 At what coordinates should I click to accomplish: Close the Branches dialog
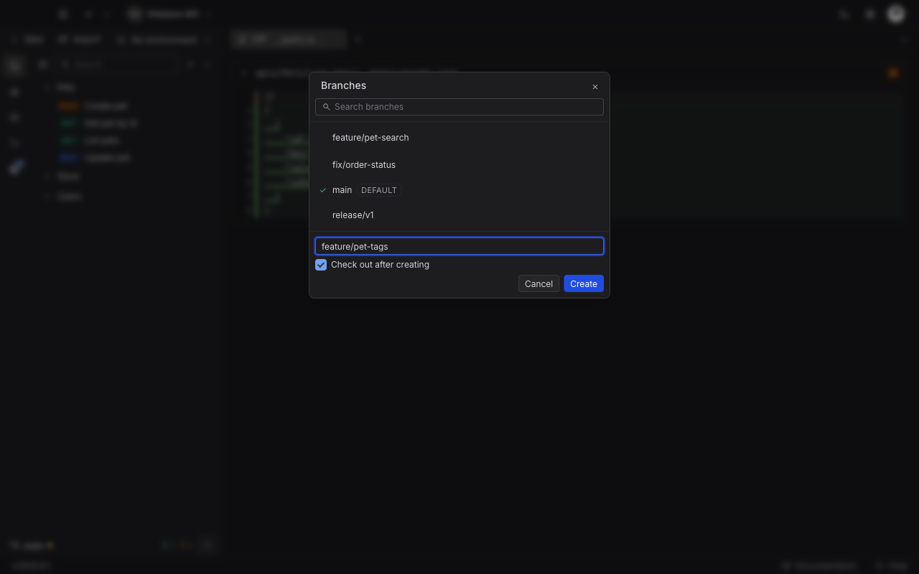(595, 87)
